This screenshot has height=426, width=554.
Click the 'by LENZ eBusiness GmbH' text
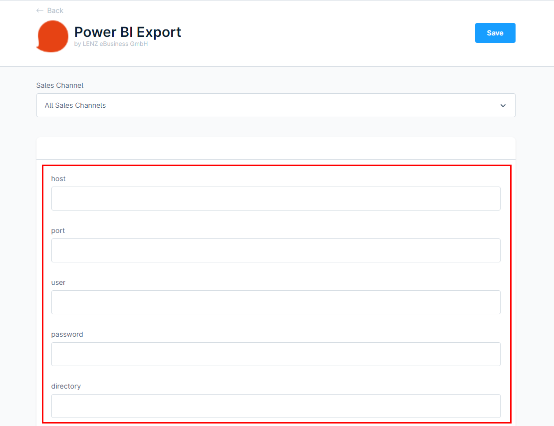(111, 44)
